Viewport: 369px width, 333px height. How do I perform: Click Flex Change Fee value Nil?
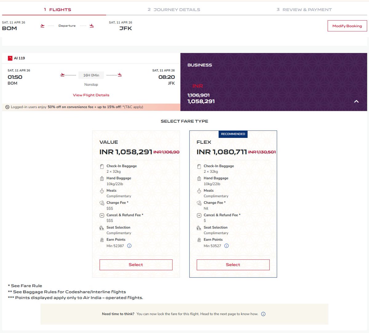coord(206,208)
